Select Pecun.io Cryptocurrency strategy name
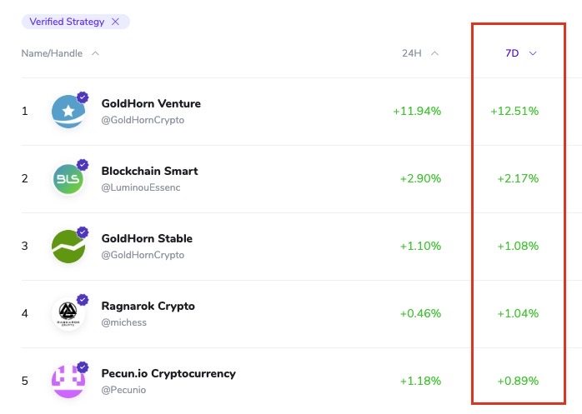The height and width of the screenshot is (414, 582). pos(168,373)
